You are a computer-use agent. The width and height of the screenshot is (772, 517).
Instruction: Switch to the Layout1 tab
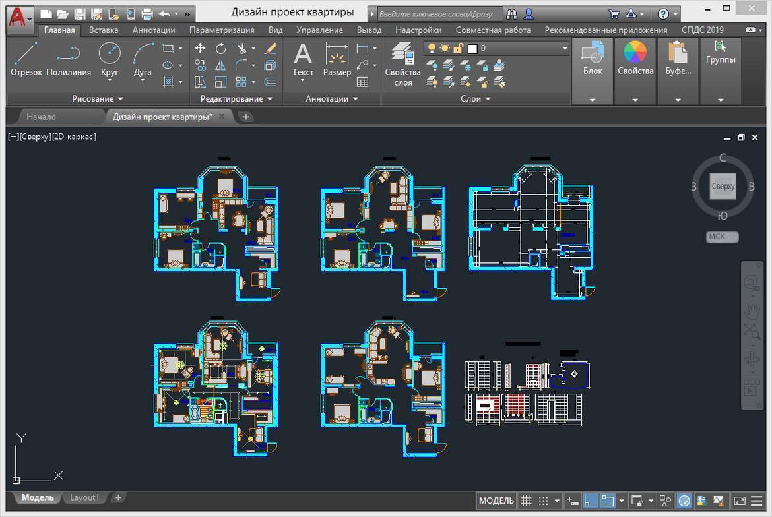84,497
